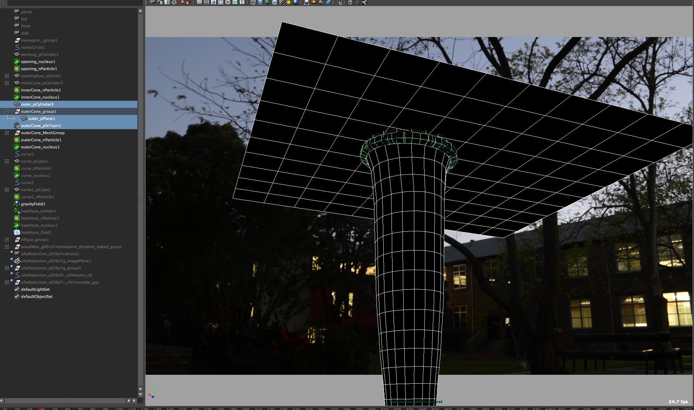
Task: Toggle the safe title T icon
Action: pyautogui.click(x=242, y=2)
